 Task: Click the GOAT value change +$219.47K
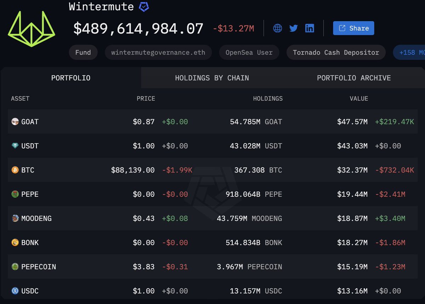(x=395, y=122)
